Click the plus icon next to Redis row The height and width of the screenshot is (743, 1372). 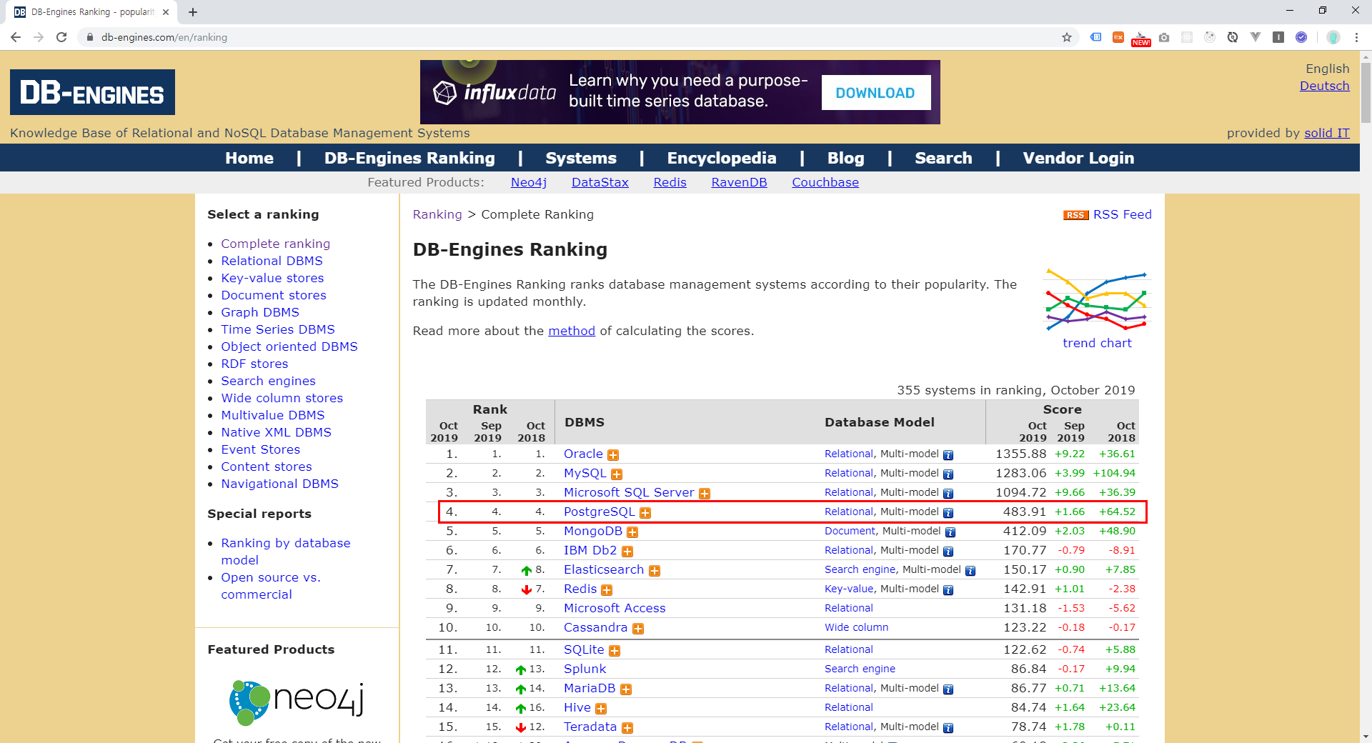coord(607,590)
